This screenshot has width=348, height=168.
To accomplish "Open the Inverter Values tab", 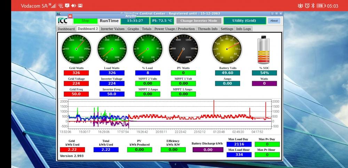I will pyautogui.click(x=112, y=29).
